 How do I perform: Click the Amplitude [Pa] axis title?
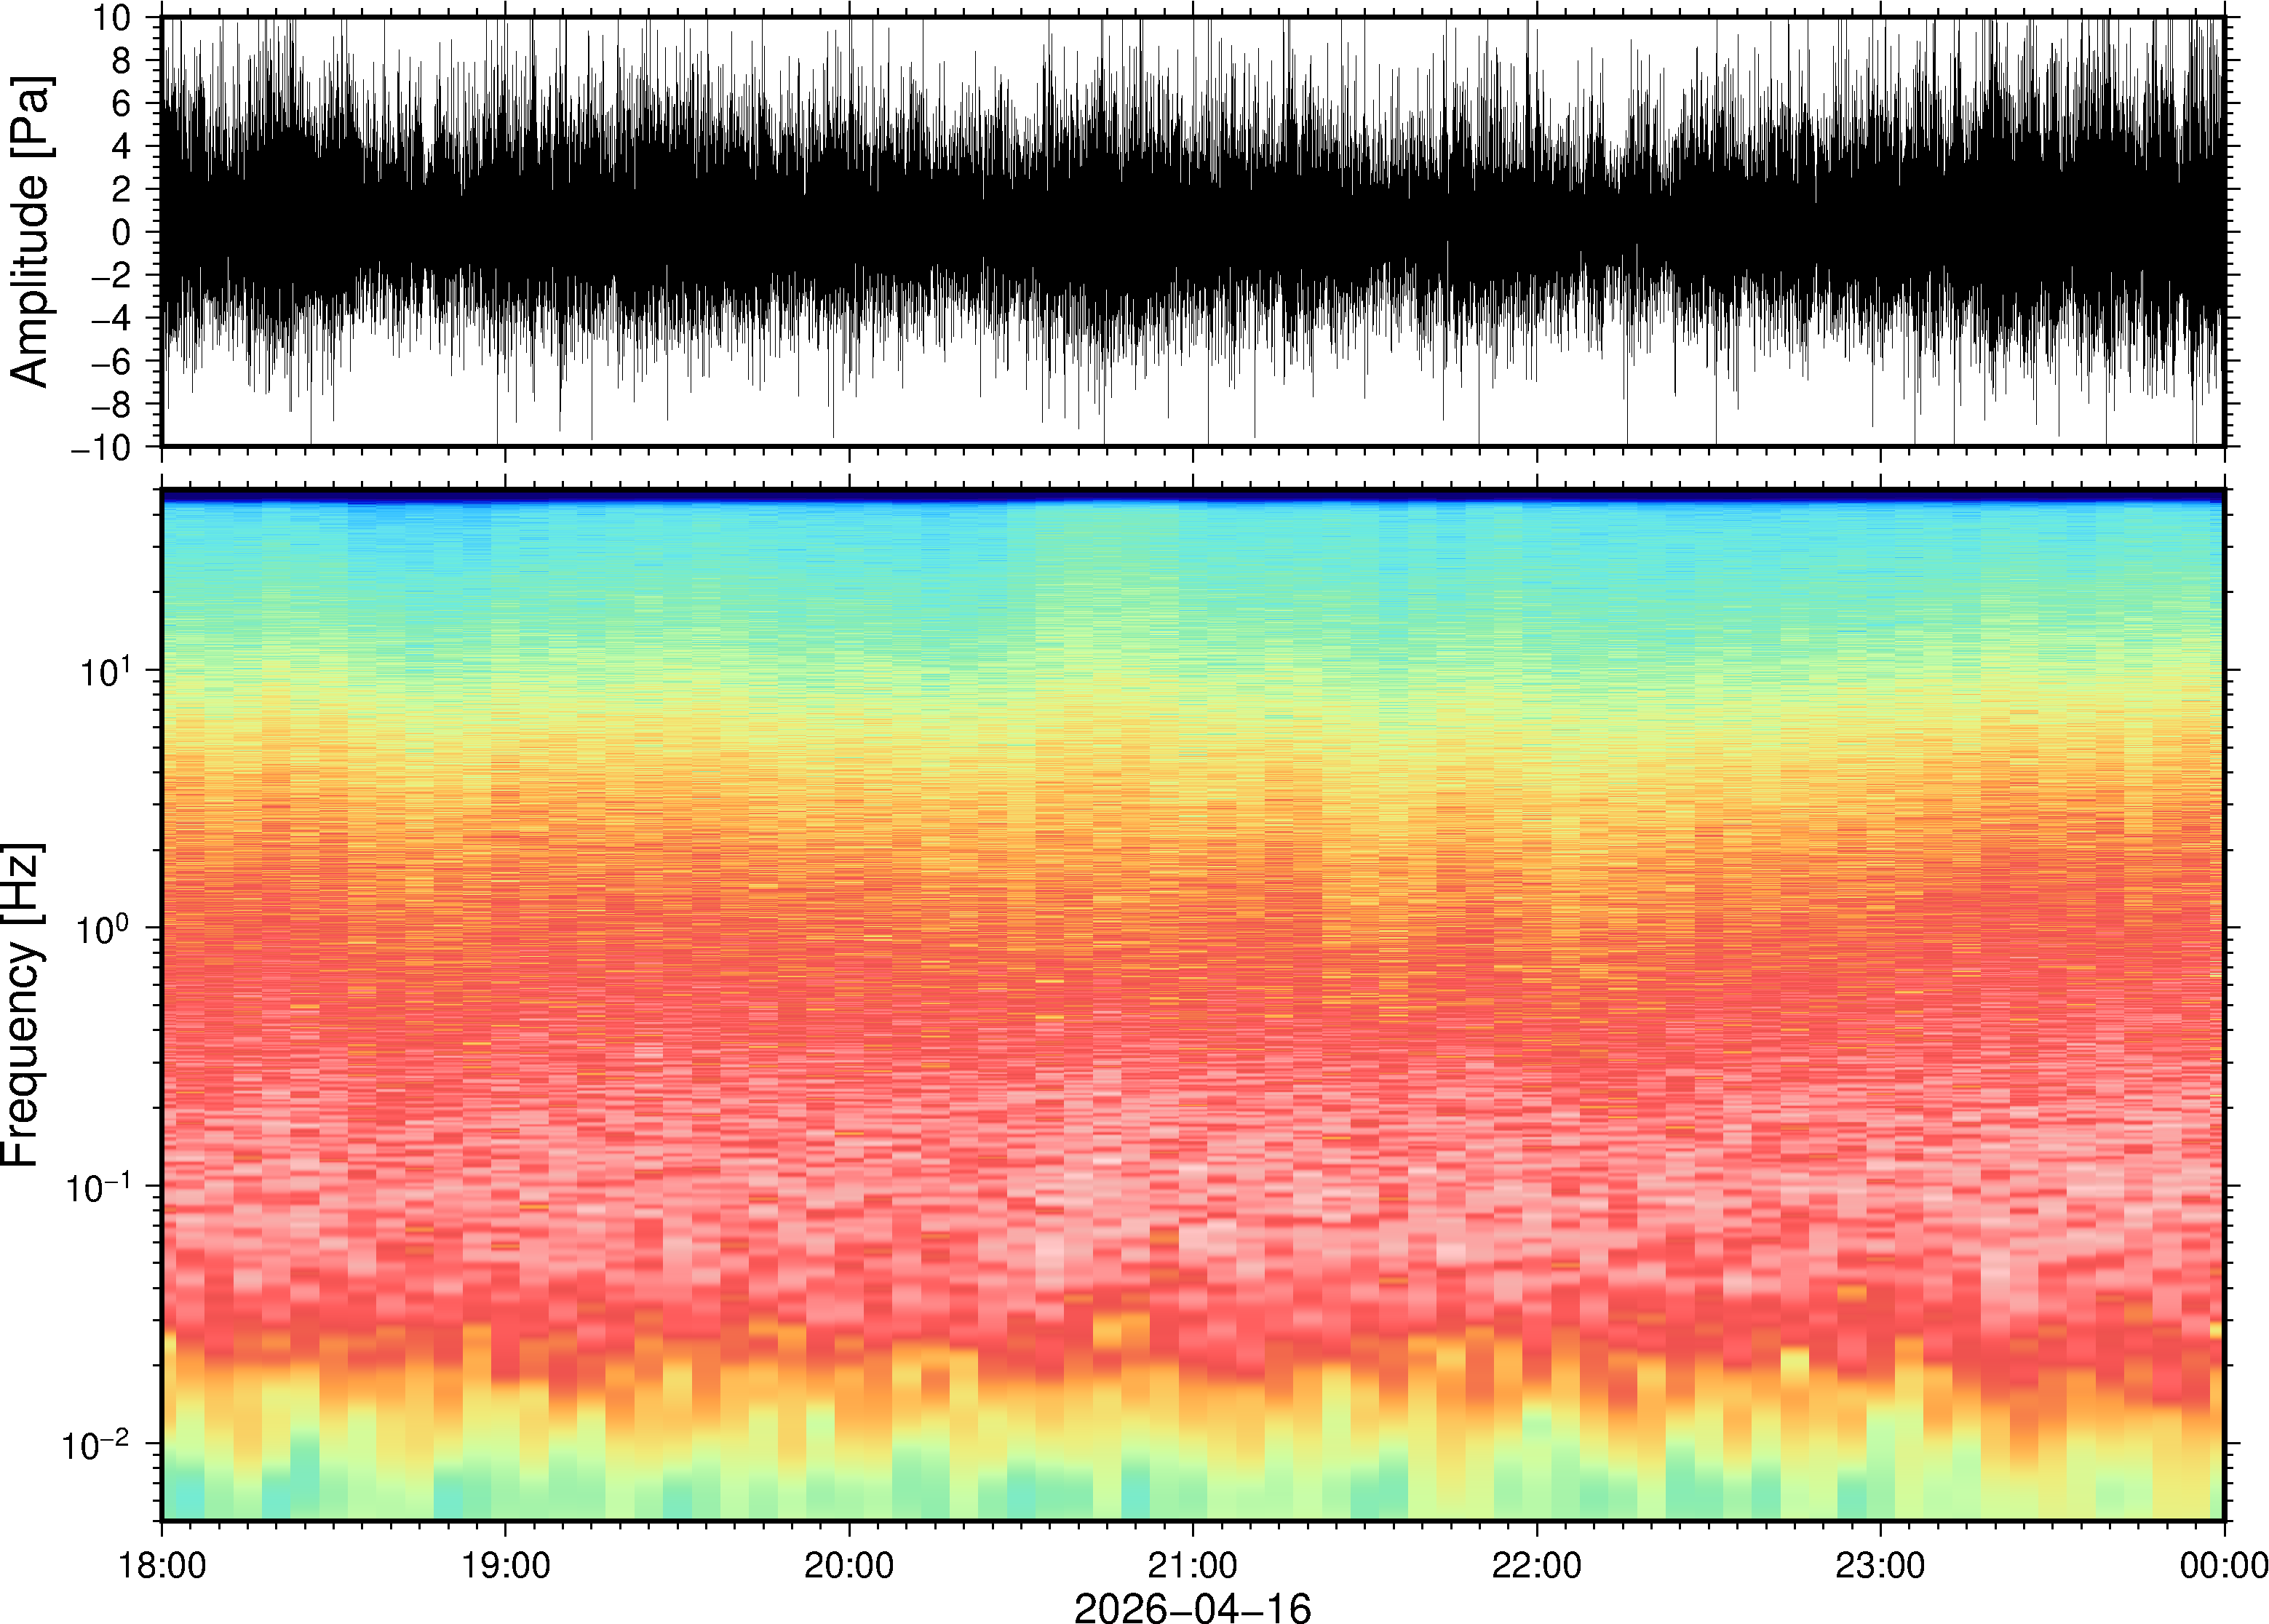pos(30,232)
